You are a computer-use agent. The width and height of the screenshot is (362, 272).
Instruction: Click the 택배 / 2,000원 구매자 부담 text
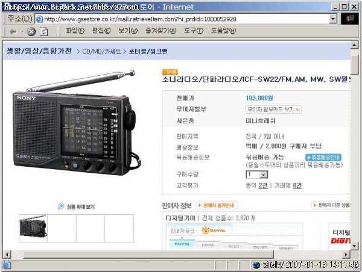(x=284, y=146)
